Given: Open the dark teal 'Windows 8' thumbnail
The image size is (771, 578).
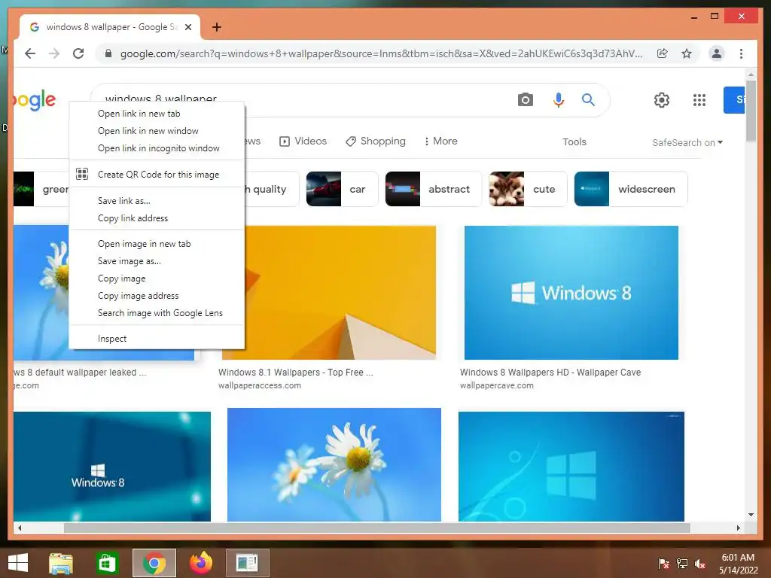Looking at the screenshot, I should click(x=112, y=467).
